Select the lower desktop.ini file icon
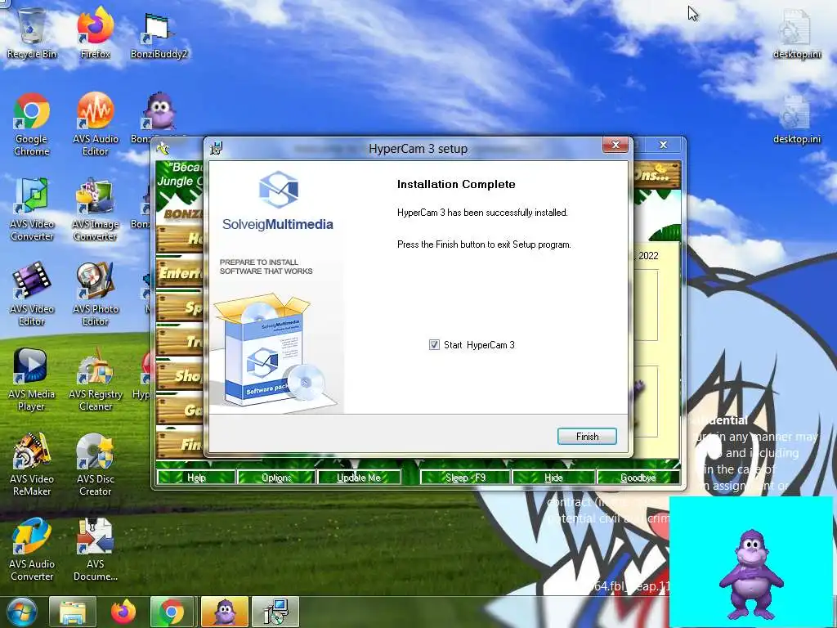Viewport: 837px width, 628px height. pos(796,119)
